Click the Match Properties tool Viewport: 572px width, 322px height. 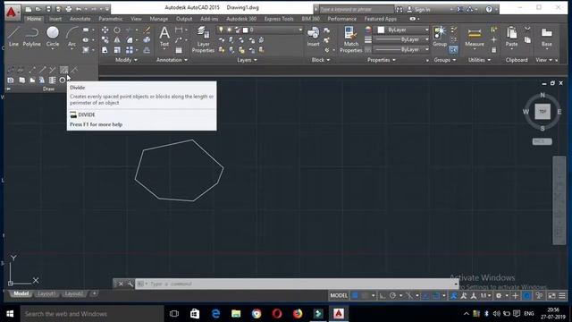[x=350, y=39]
